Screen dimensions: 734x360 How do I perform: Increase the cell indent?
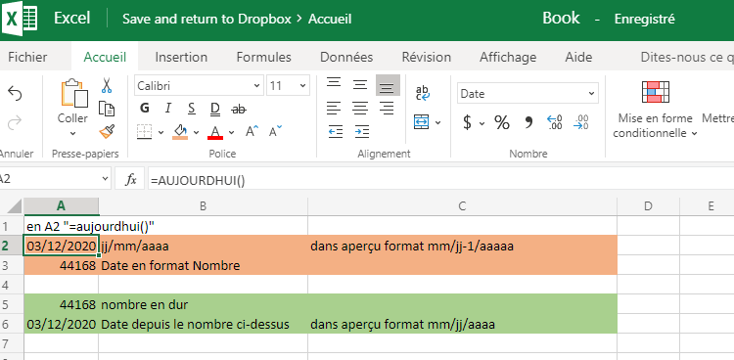pyautogui.click(x=361, y=131)
